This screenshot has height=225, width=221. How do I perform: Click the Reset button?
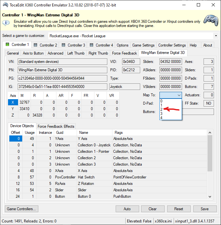(179, 209)
